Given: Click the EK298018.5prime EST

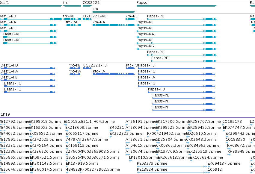Looking at the screenshot, I should [x=30, y=125].
